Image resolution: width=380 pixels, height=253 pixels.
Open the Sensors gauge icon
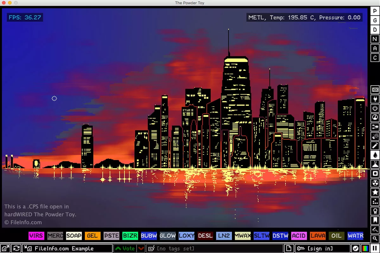coord(375,118)
